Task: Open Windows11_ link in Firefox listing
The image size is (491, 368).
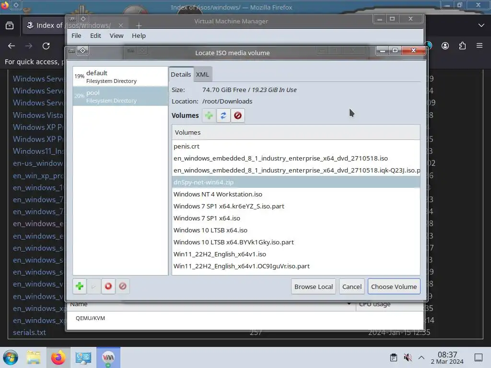Action: pos(38,151)
